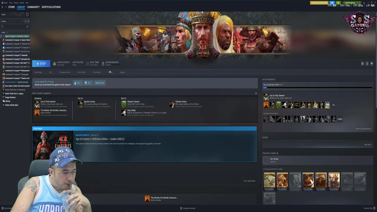
Task: Open the Friends menu
Action: coord(16,3)
